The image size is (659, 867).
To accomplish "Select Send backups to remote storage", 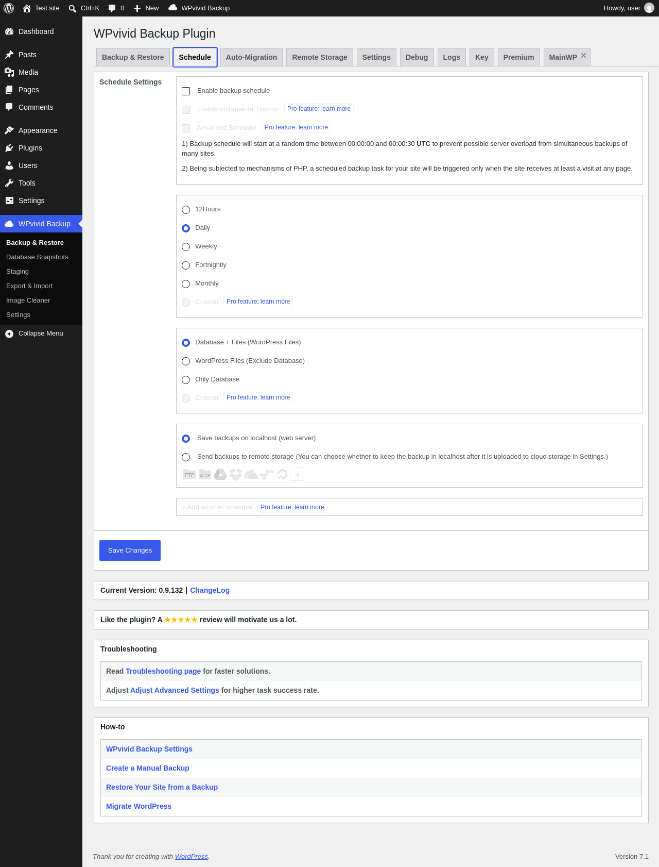I will pyautogui.click(x=186, y=457).
